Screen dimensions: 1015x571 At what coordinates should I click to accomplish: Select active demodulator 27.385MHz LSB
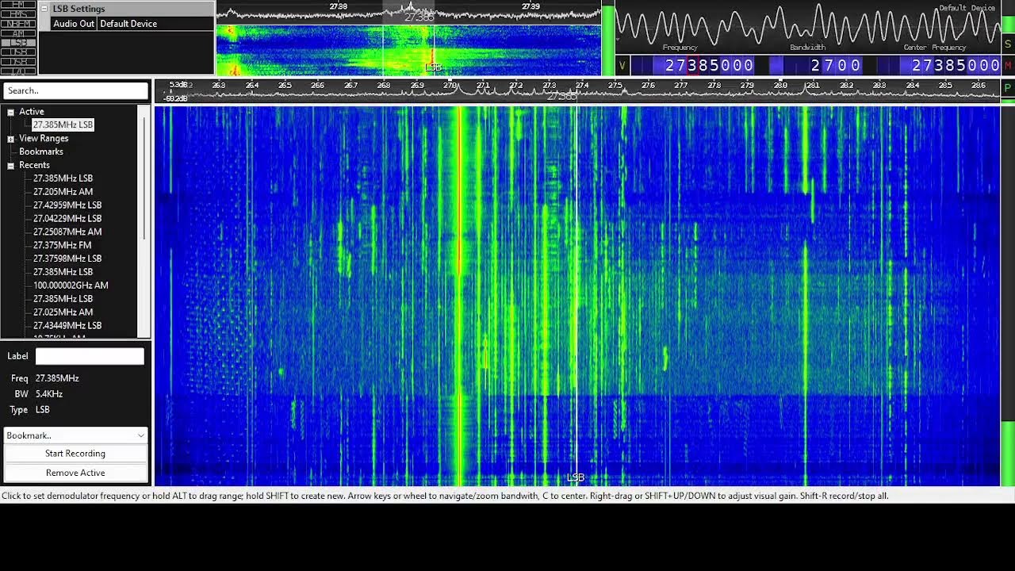click(63, 125)
